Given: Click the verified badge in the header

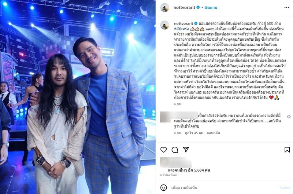Looking at the screenshot, I should coord(198,7).
